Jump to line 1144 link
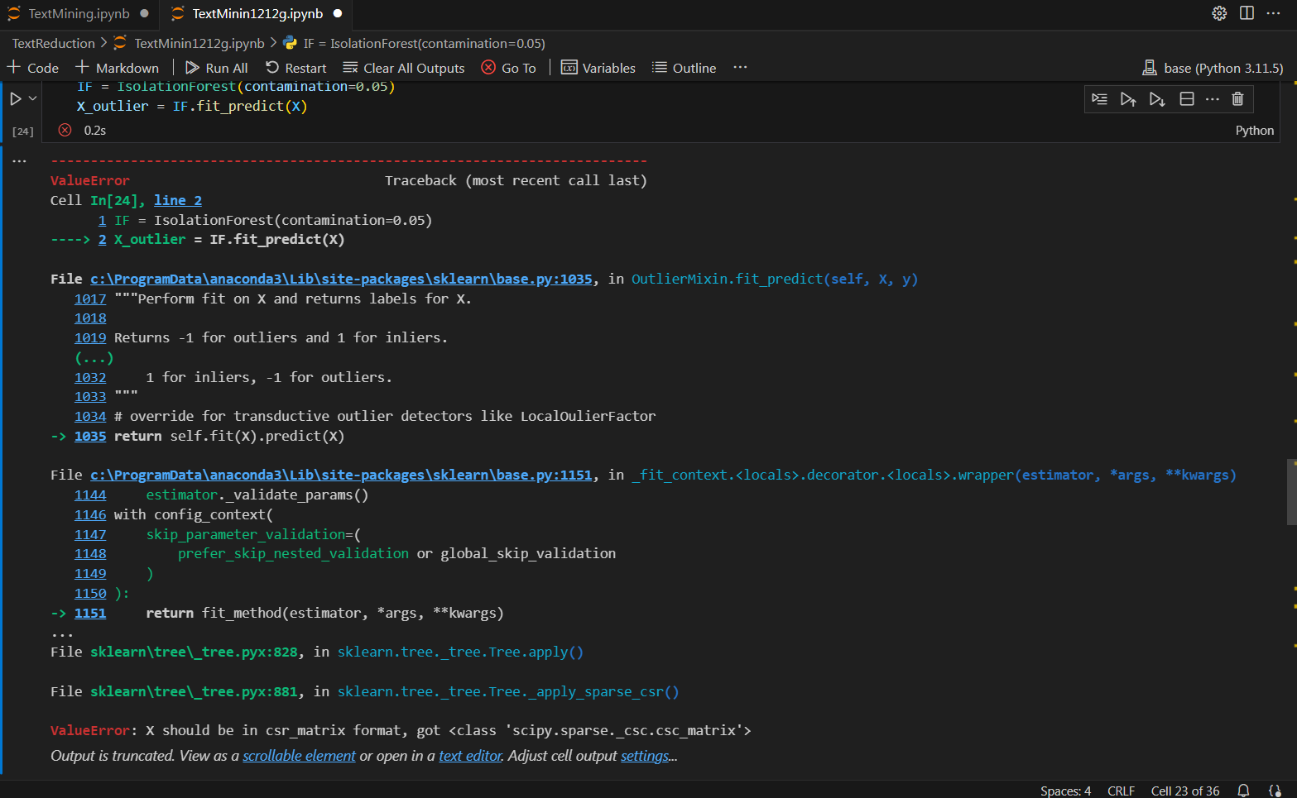Image resolution: width=1297 pixels, height=798 pixels. point(90,495)
